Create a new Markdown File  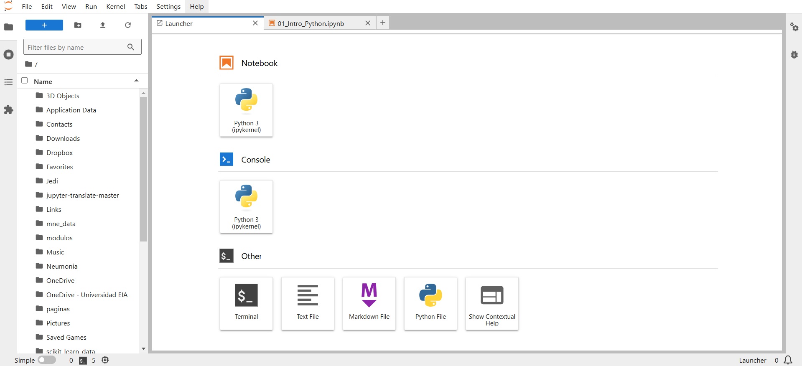(369, 303)
